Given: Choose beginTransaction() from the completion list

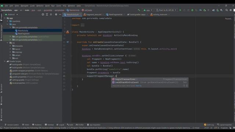Looking at the screenshot, I should tap(149, 79).
